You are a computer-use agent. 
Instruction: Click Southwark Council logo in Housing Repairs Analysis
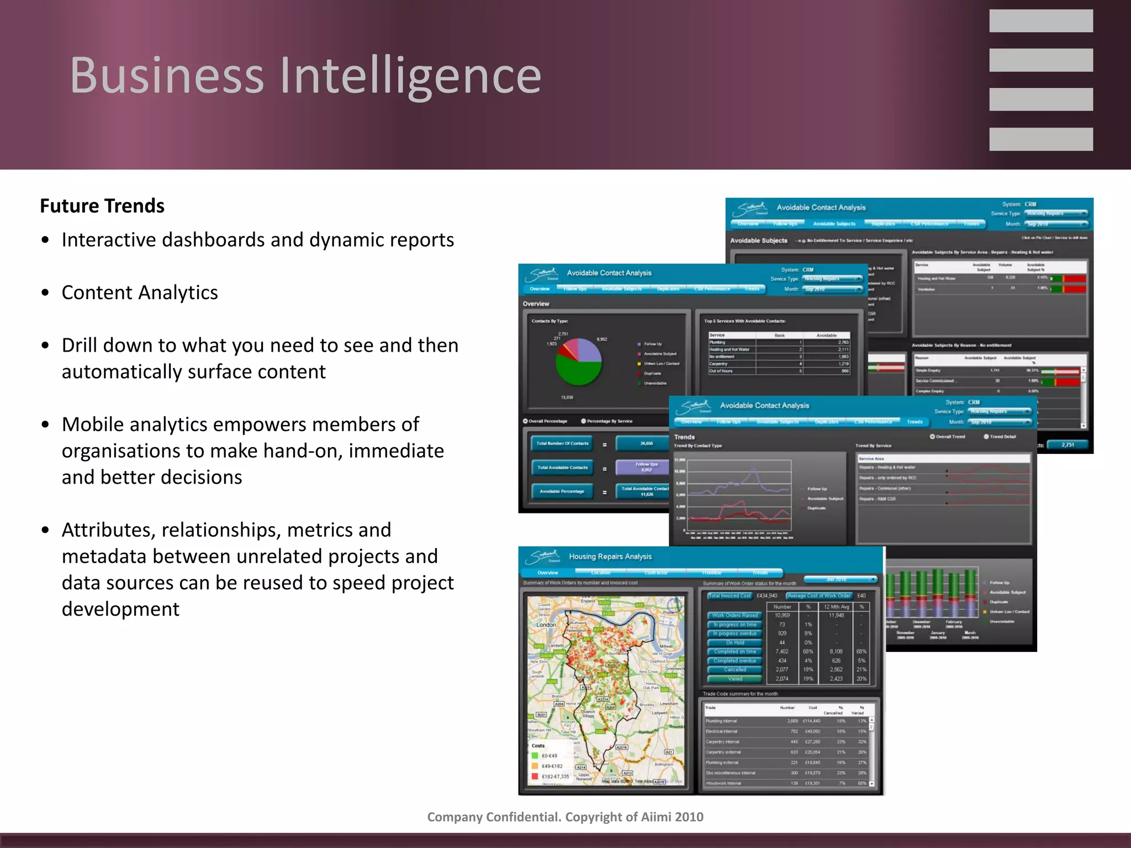pyautogui.click(x=542, y=556)
